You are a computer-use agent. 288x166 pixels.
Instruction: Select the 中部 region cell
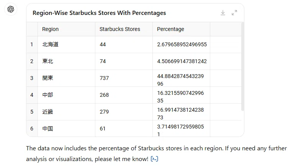(x=67, y=95)
